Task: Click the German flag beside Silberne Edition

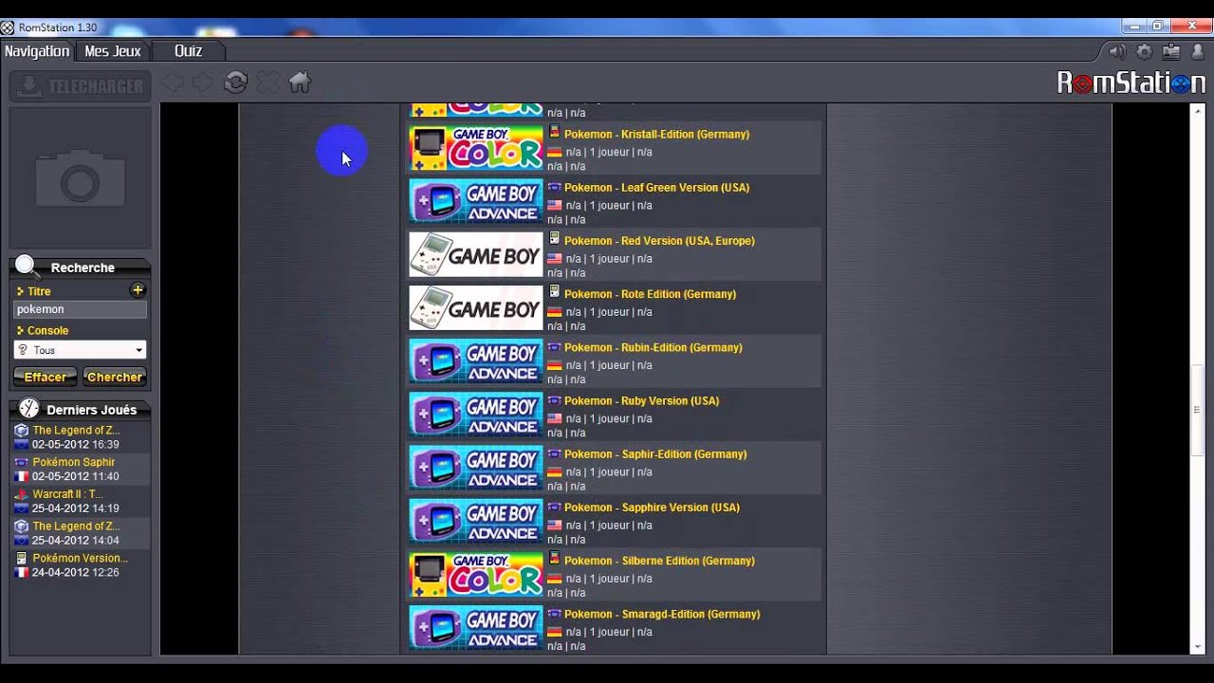Action: pos(555,579)
